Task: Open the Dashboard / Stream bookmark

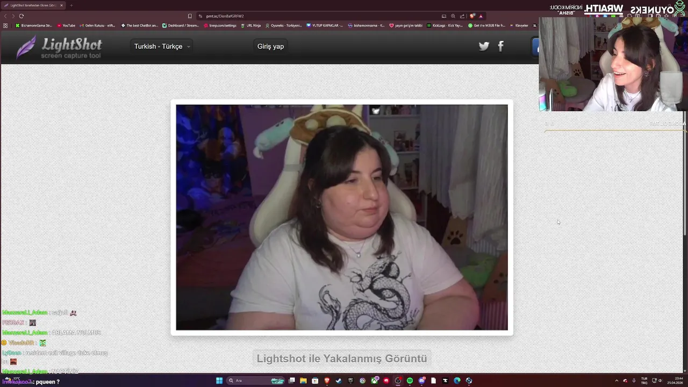Action: pos(181,25)
